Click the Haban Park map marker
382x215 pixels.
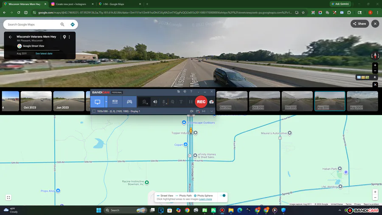(340, 168)
